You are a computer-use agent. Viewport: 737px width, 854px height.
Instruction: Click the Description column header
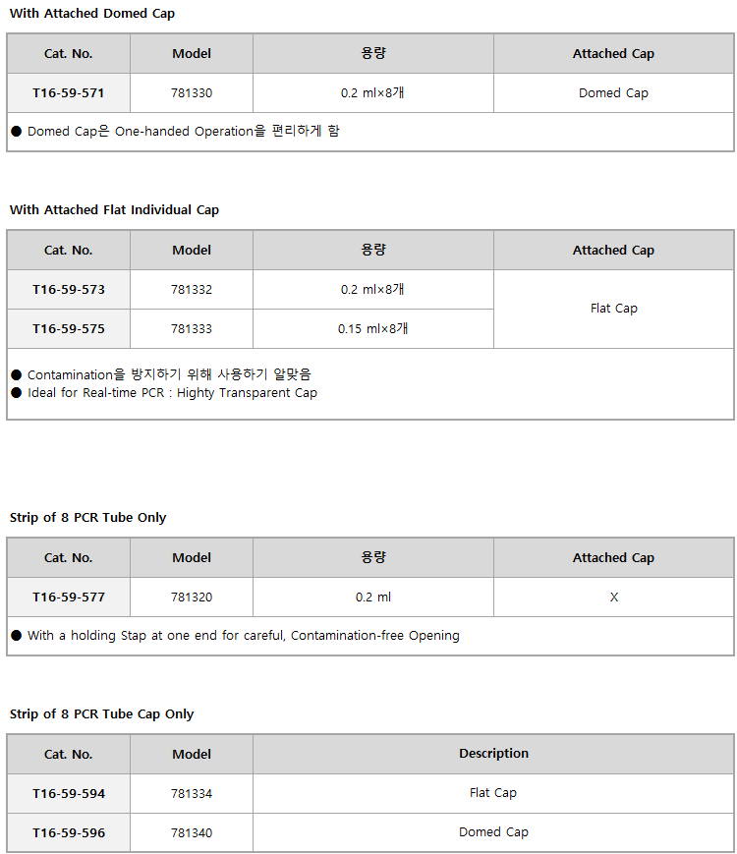pos(493,754)
